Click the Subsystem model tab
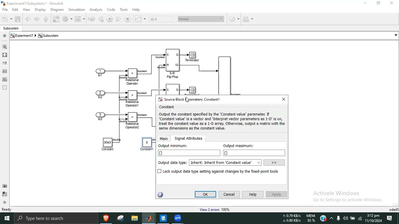This screenshot has height=224, width=399. click(11, 28)
